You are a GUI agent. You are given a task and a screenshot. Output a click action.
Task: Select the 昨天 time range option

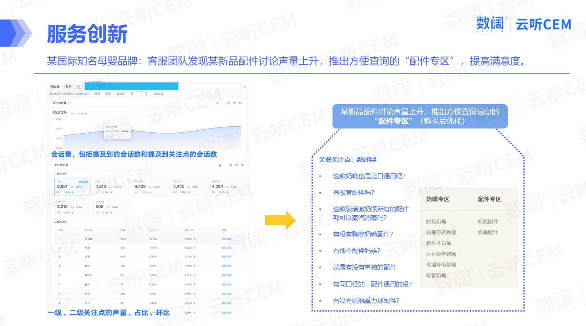pyautogui.click(x=97, y=94)
